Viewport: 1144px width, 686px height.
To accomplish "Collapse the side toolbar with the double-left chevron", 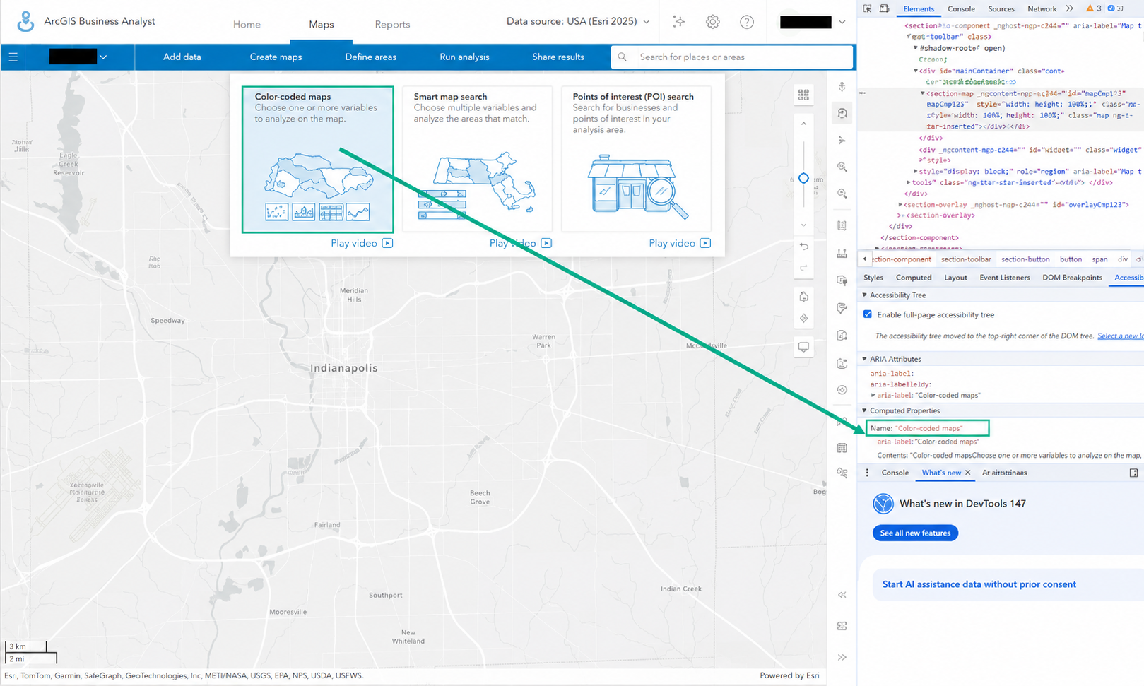I will pyautogui.click(x=842, y=595).
